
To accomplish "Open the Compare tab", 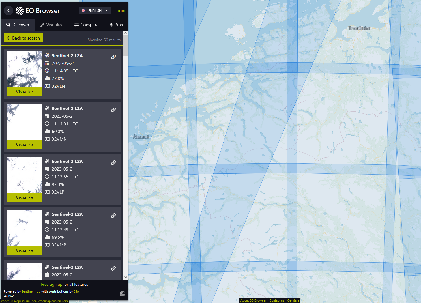I will point(87,25).
